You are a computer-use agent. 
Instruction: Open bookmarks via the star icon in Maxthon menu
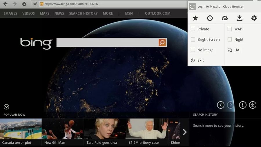(x=195, y=18)
